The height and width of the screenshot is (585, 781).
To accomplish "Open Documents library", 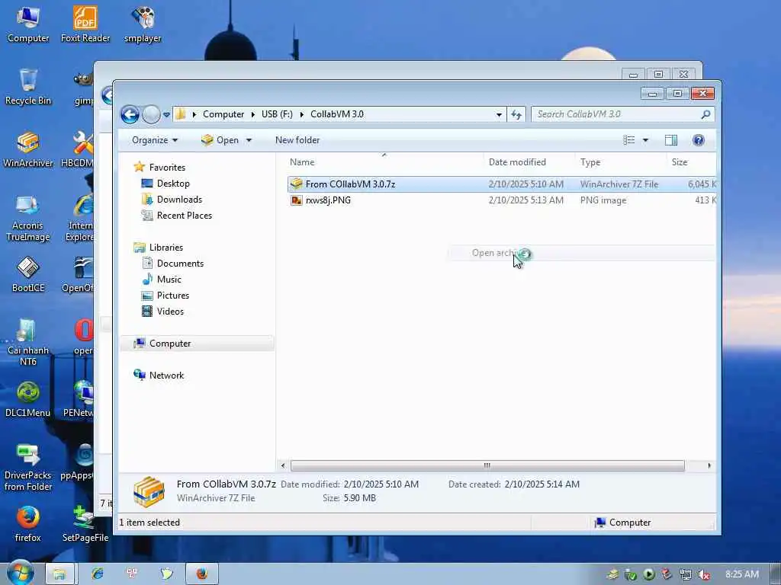I will point(180,263).
